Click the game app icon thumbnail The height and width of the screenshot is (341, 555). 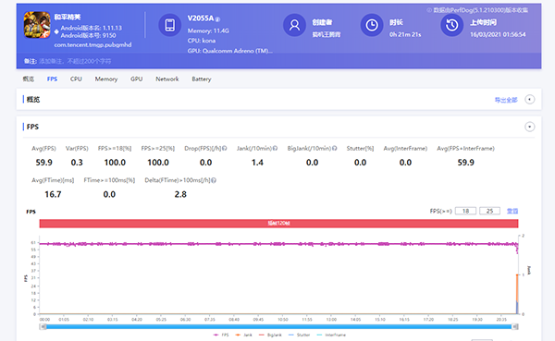37,25
